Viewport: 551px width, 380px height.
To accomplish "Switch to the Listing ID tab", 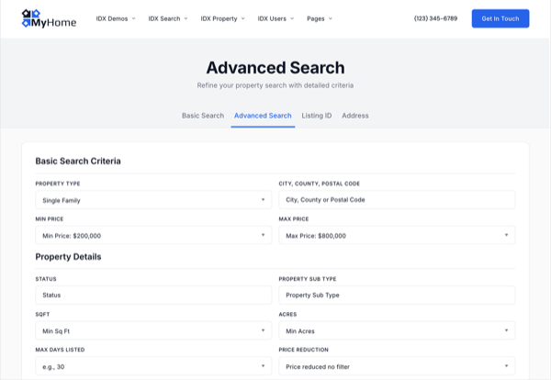I will pos(317,116).
